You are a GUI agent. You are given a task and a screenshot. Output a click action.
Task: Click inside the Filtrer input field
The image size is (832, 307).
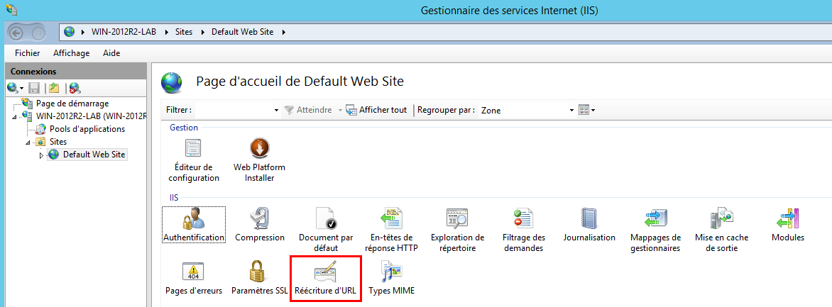pyautogui.click(x=234, y=111)
